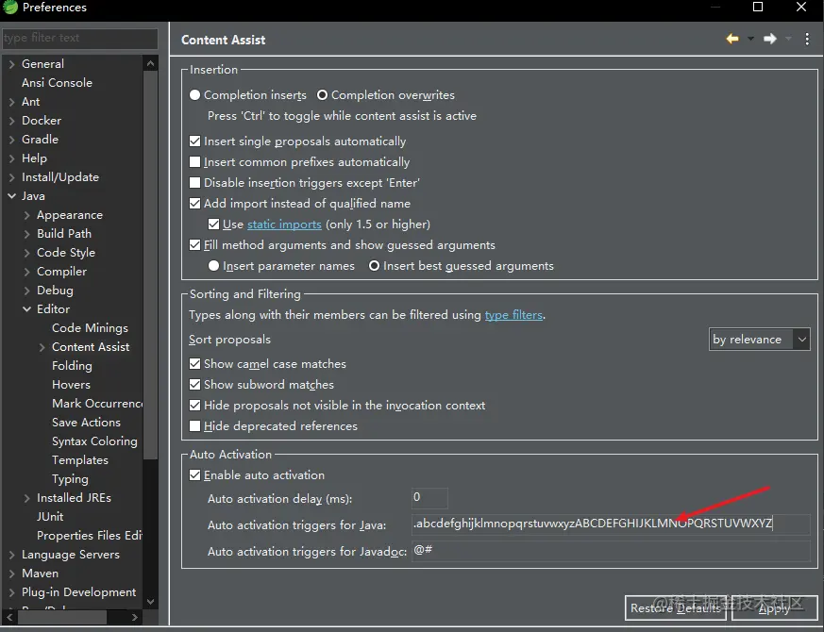
Task: Open the static imports link
Action: [x=284, y=225]
